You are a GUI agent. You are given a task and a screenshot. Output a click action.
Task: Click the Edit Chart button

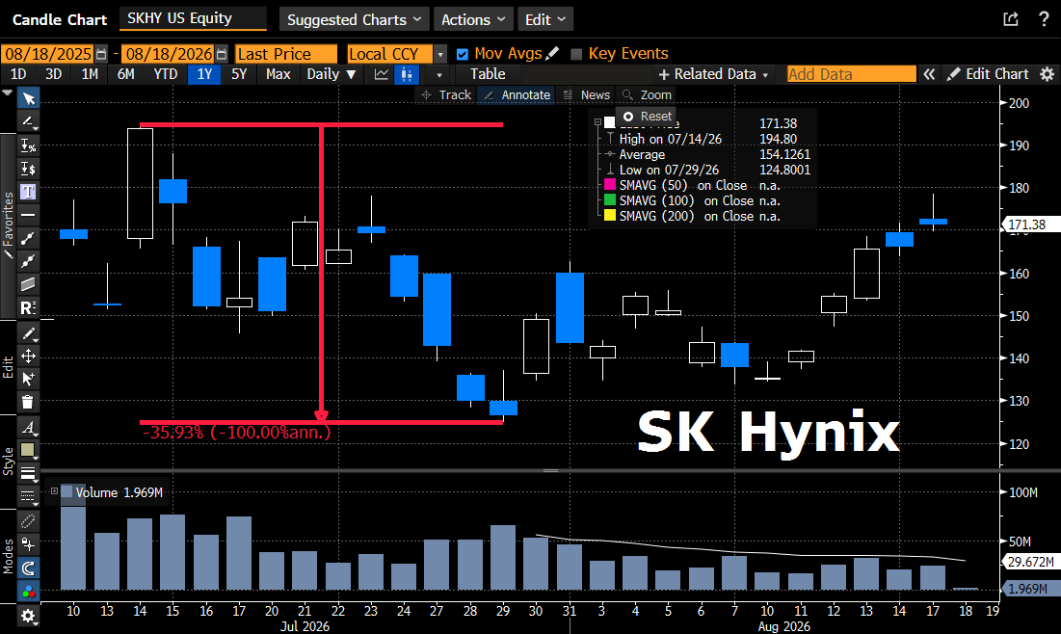[x=988, y=74]
